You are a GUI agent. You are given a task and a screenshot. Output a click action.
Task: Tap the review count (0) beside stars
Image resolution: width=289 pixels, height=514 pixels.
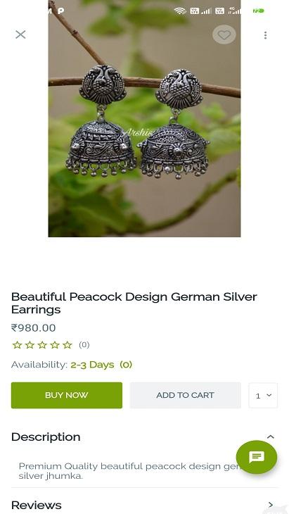coord(84,344)
